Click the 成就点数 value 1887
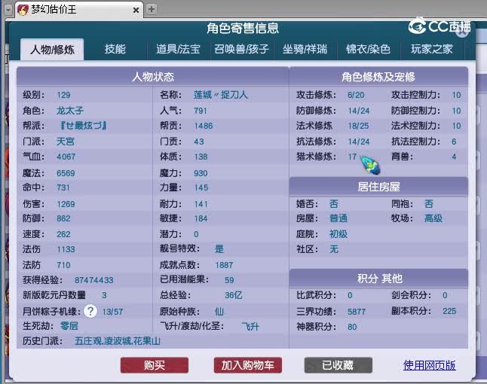Image resolution: width=487 pixels, height=384 pixels. [x=224, y=265]
